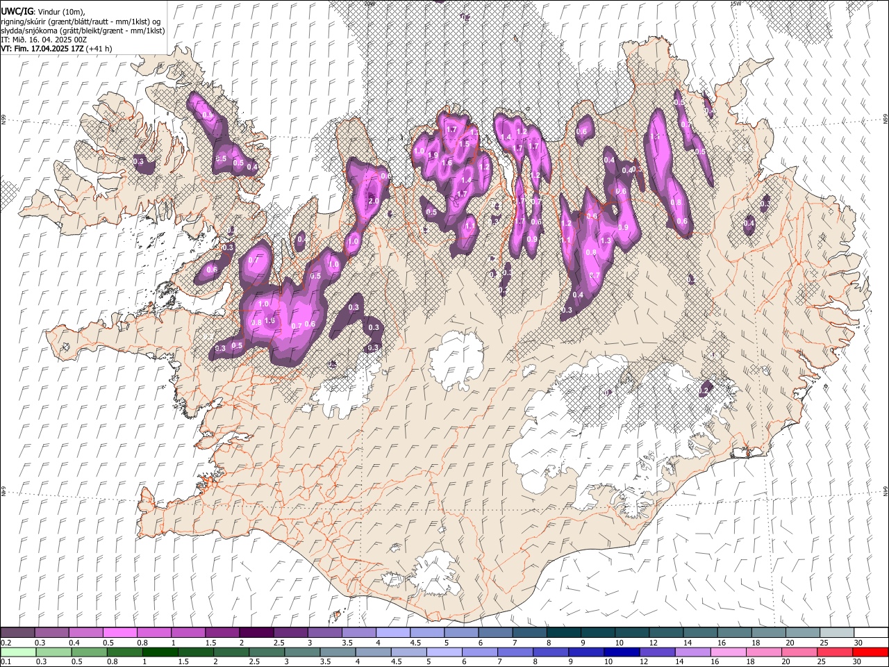
Task: Click the bright red 30 swatch in bottom legend row
Action: 870,652
